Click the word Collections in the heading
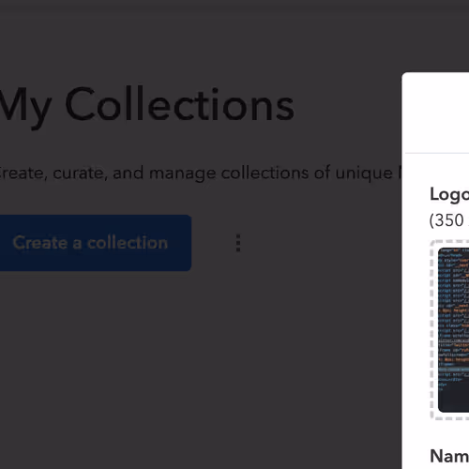This screenshot has width=469, height=469. [180, 104]
